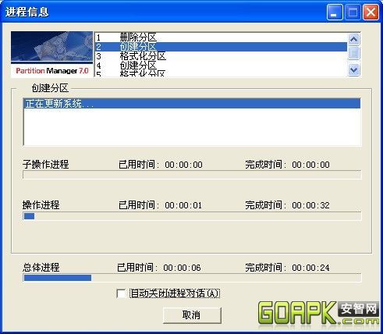Click the 子操作进程 label

pyautogui.click(x=45, y=165)
